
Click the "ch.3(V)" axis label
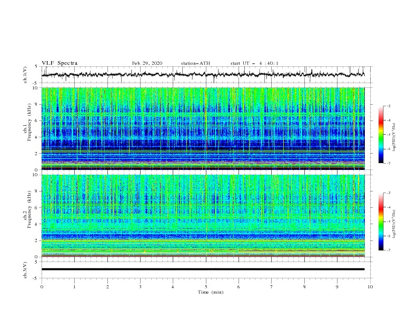pos(25,270)
